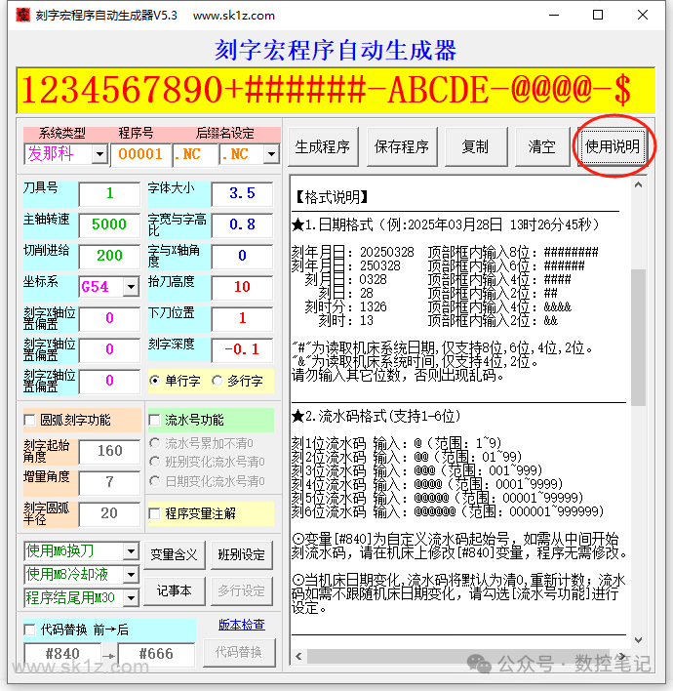This screenshot has width=673, height=691.
Task: Open the 程序结尾用M30 dropdown
Action: pos(131,598)
